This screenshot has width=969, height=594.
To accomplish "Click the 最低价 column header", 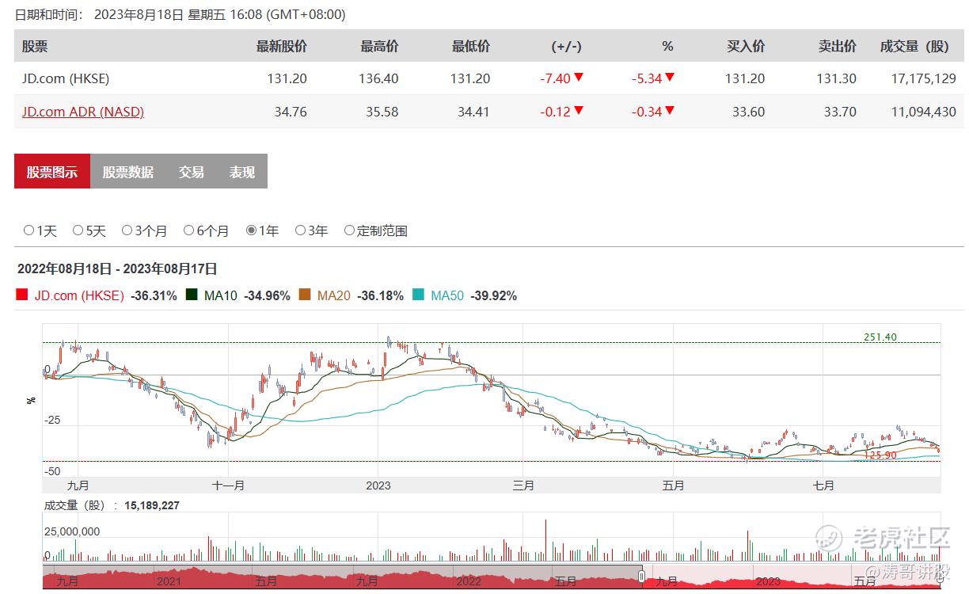I will click(471, 47).
